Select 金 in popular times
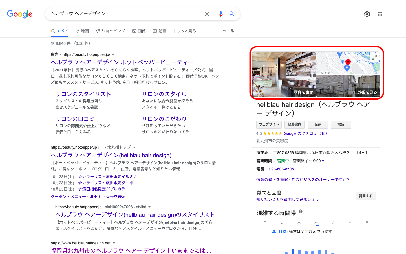The image size is (406, 254). pos(333,223)
